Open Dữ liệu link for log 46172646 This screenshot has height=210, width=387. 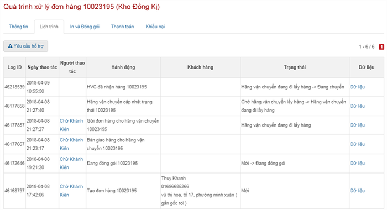(x=357, y=163)
